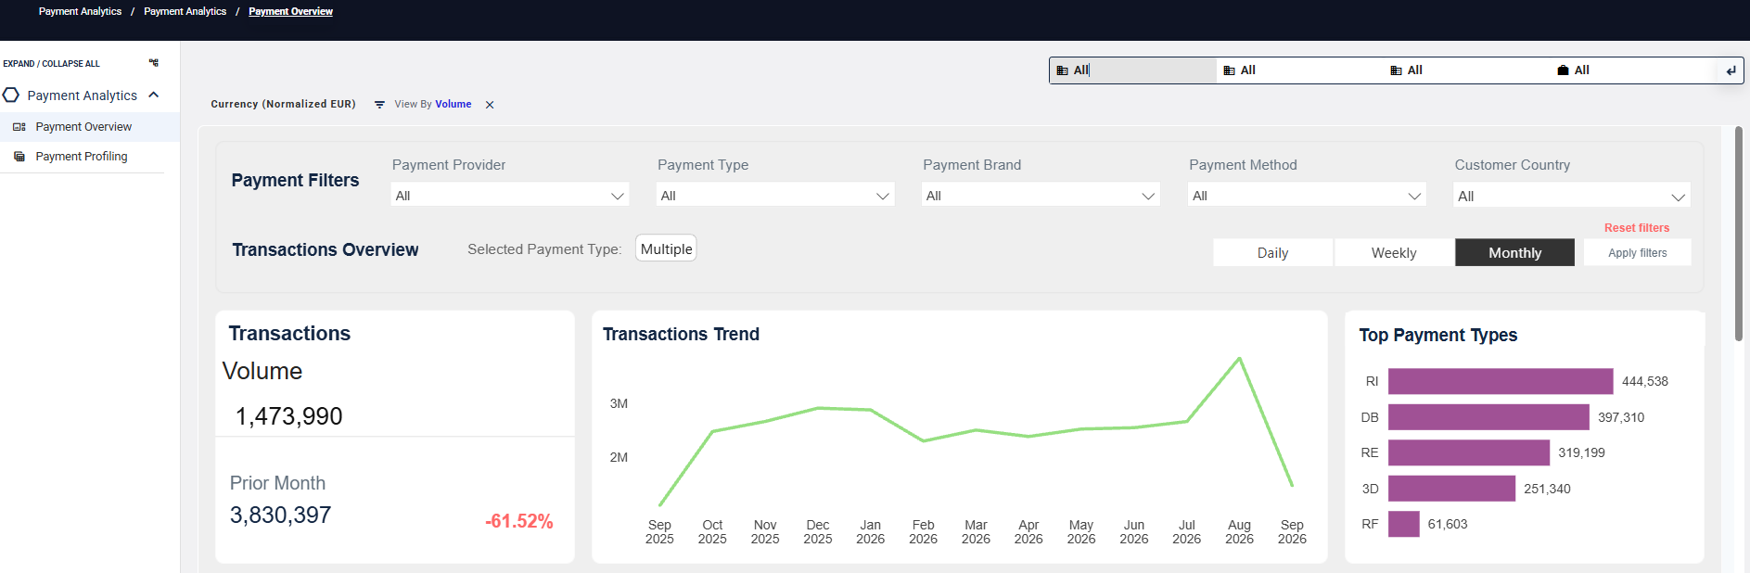The width and height of the screenshot is (1750, 573).
Task: Click the highlighted first All field in the top bar
Action: (1132, 70)
